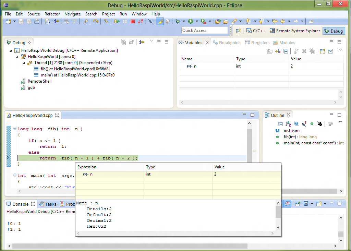Open the Navigate menu
This screenshot has width=351, height=251.
(x=72, y=14)
